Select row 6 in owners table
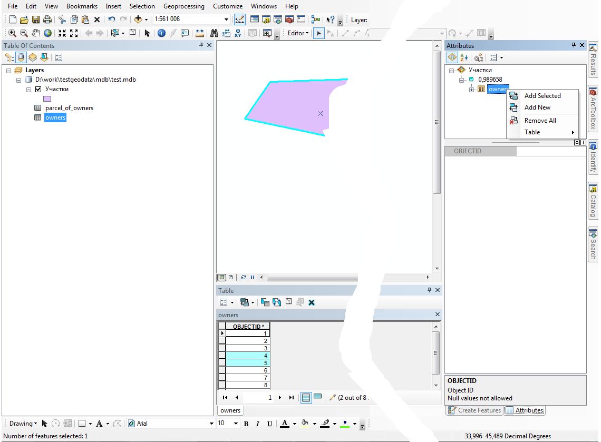601x442 pixels. point(248,370)
